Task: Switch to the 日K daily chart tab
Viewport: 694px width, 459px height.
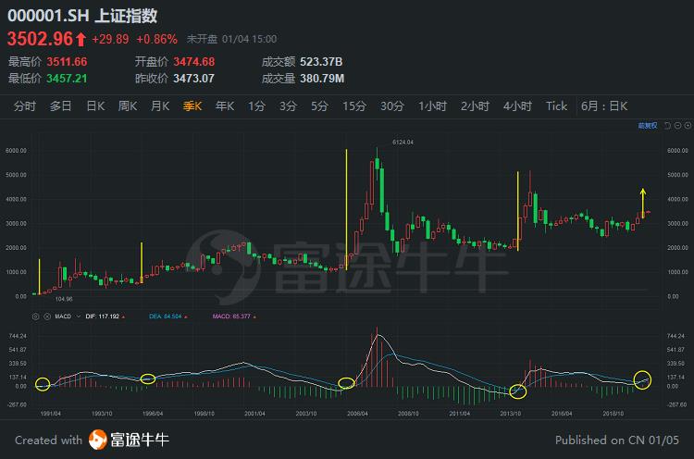Action: point(95,105)
